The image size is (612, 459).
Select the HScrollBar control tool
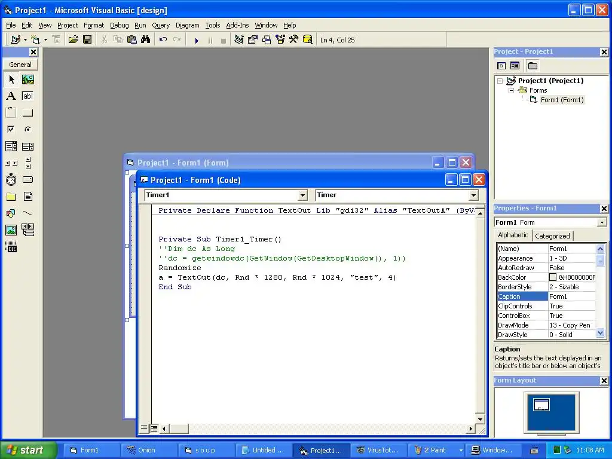11,163
